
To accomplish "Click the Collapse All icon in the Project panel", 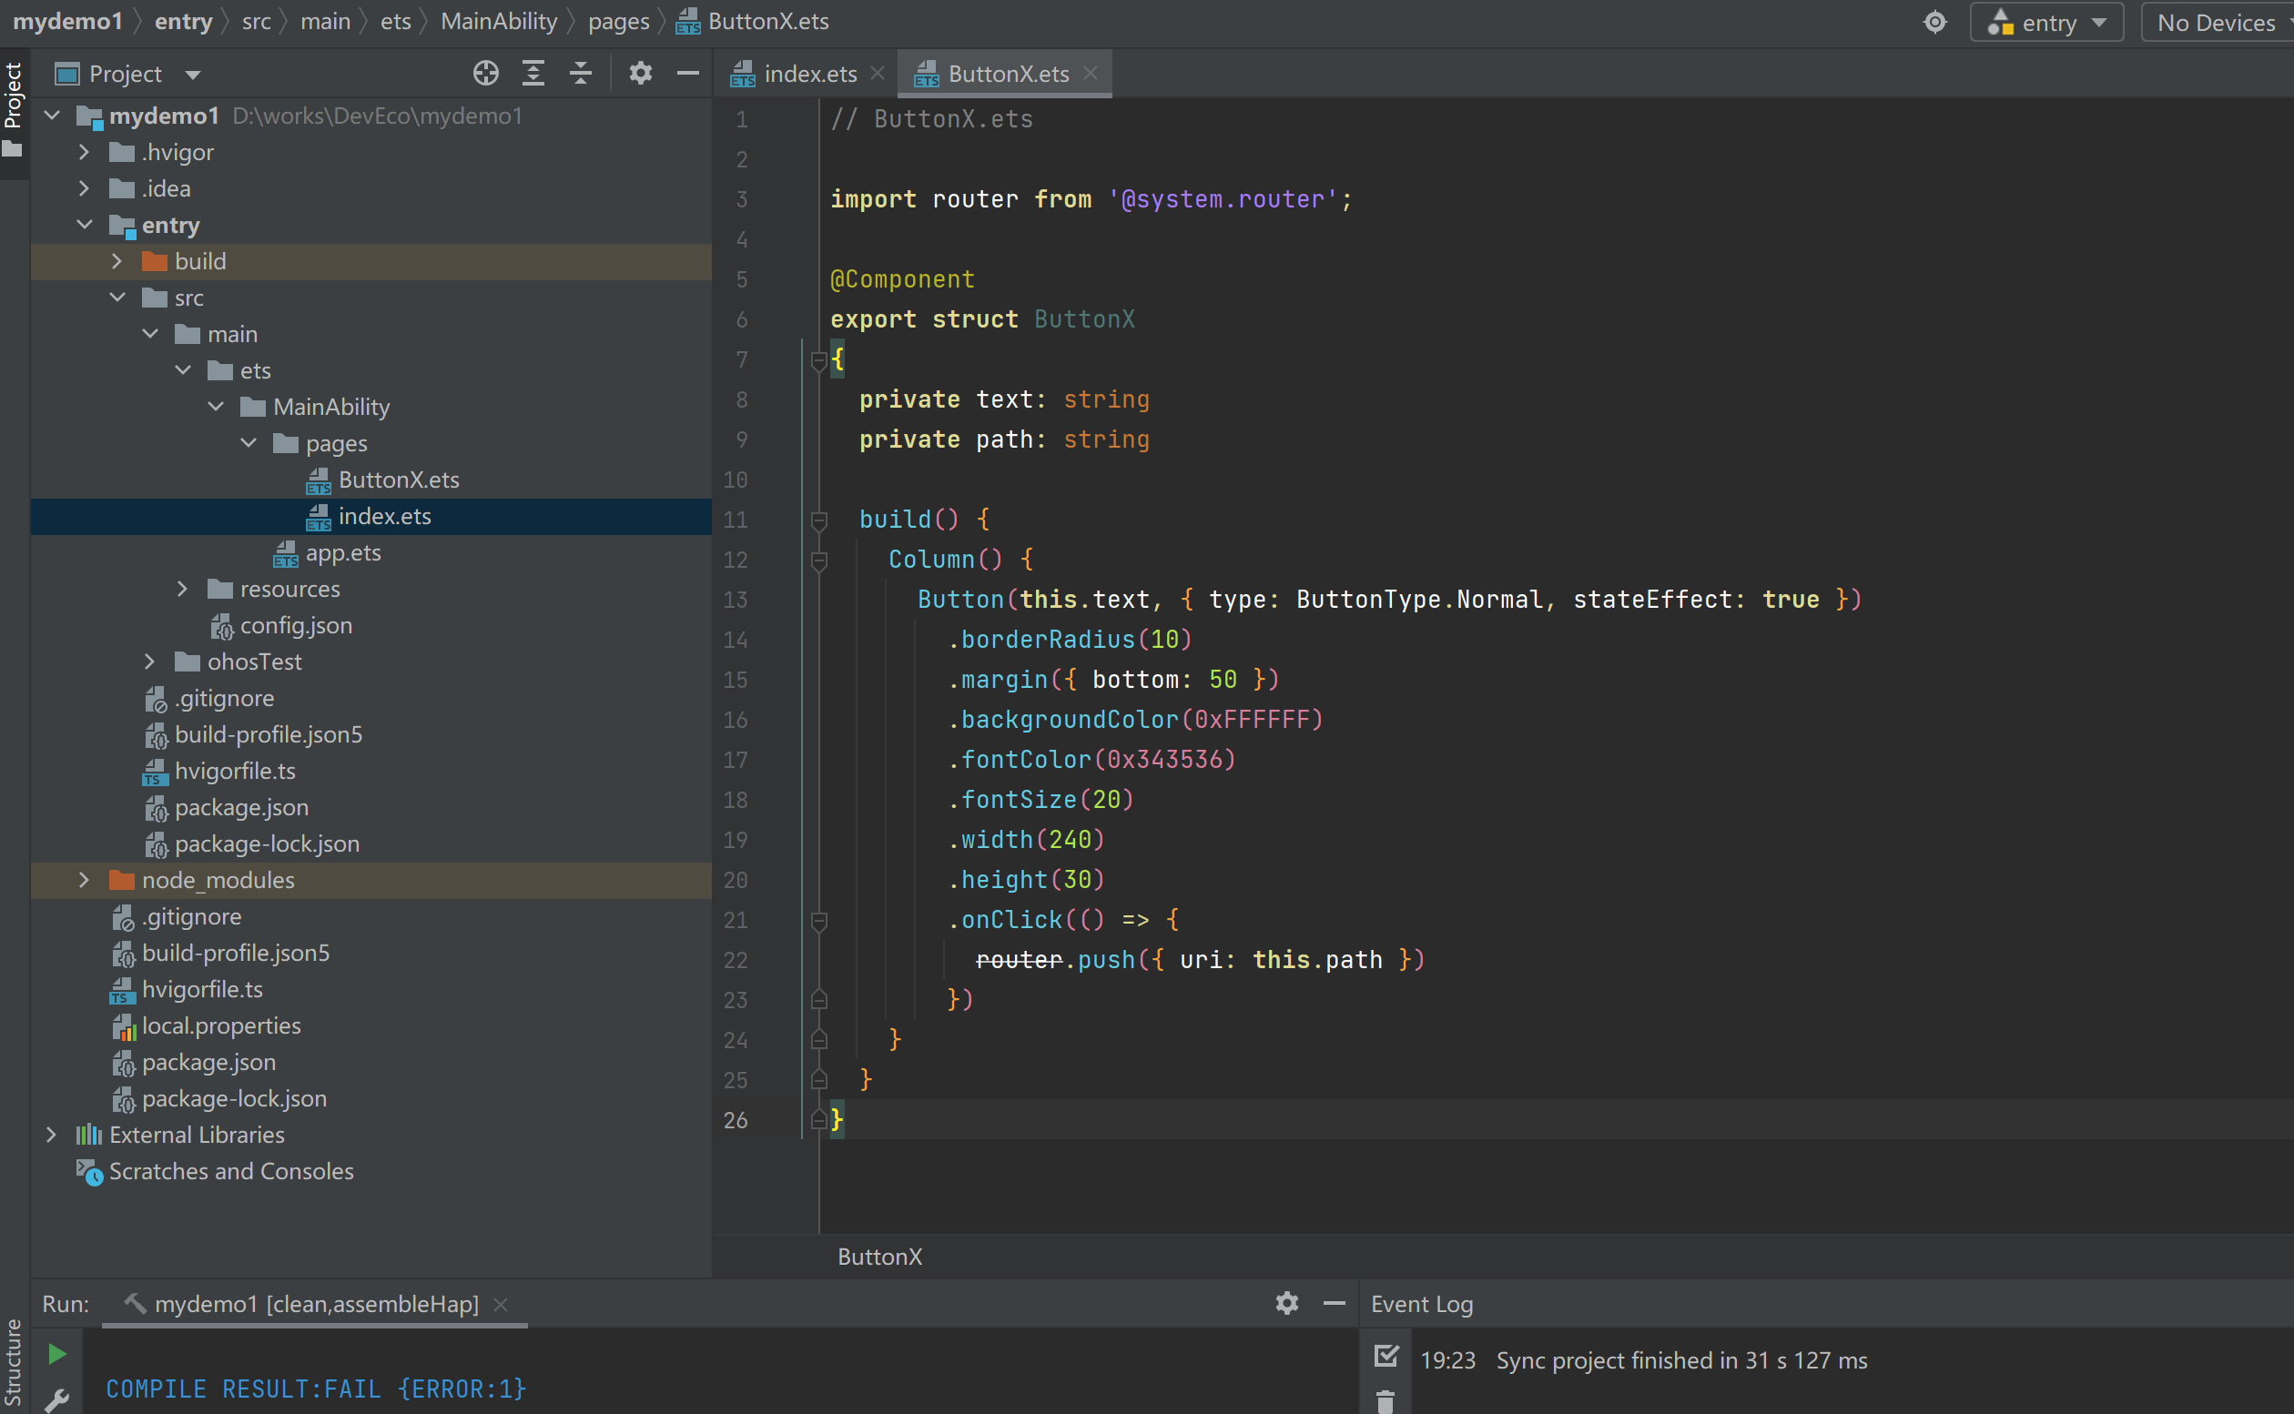I will click(x=581, y=73).
